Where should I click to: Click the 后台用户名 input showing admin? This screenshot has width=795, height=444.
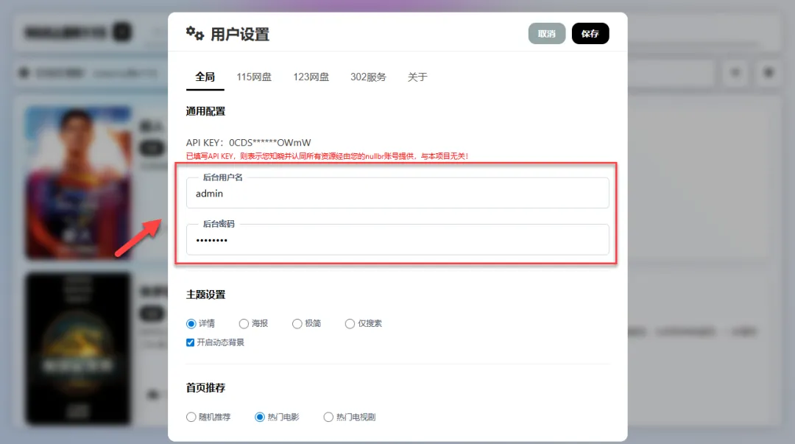[x=397, y=193]
